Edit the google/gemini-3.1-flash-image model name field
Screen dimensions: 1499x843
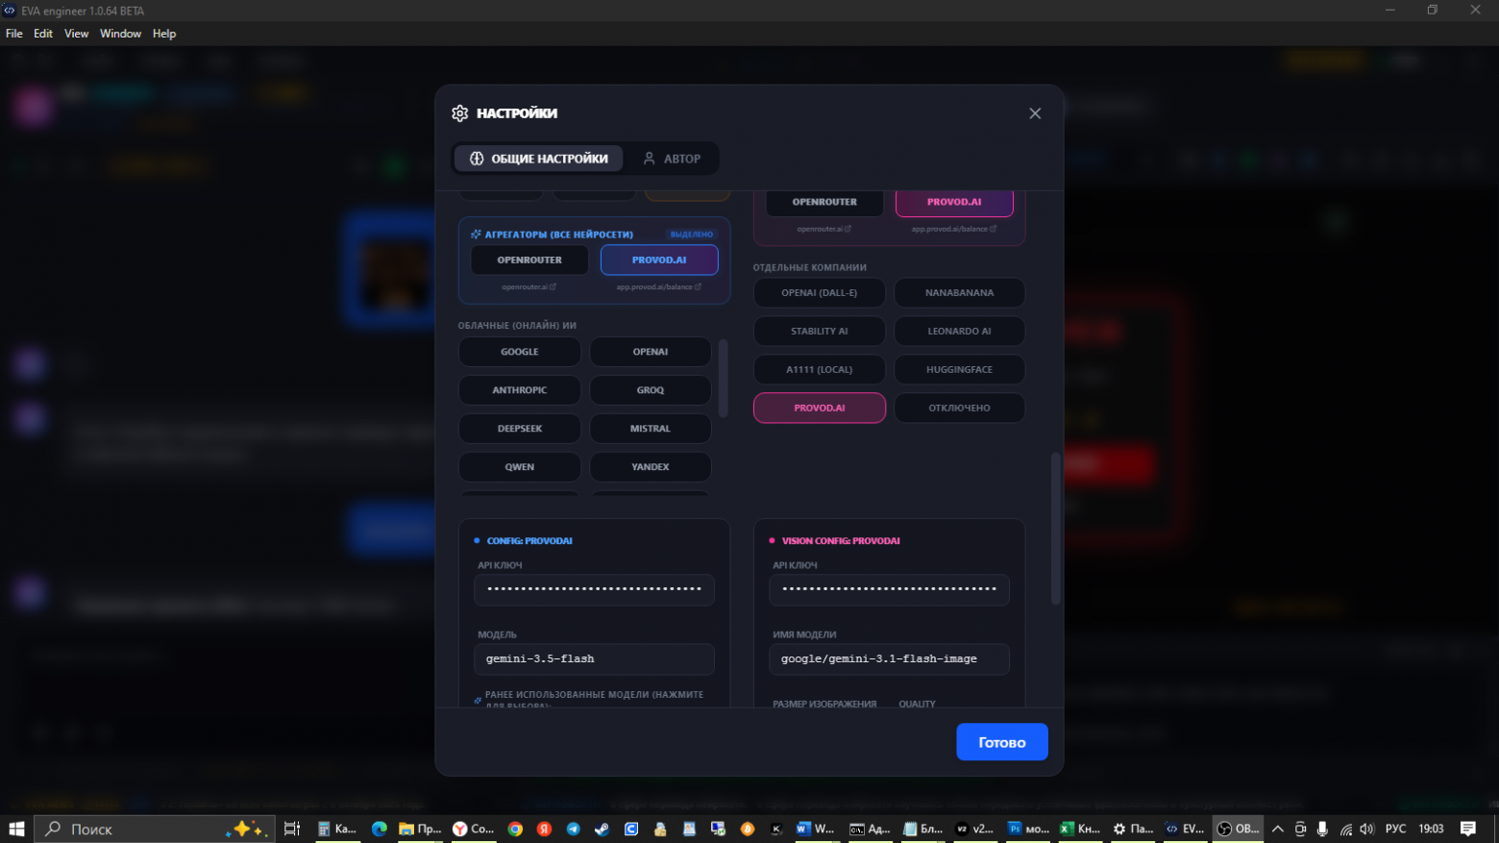889,659
